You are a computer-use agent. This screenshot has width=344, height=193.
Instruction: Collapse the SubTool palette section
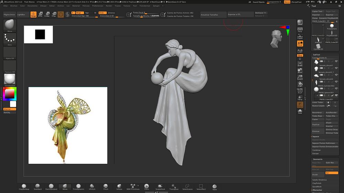tap(316, 55)
